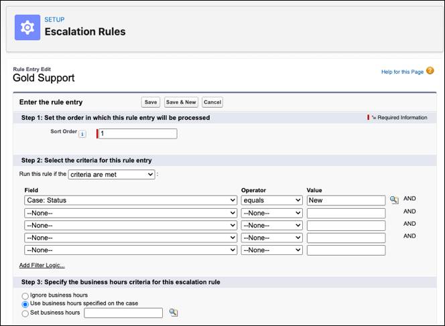This screenshot has height=326, width=445.
Task: Open the Help for this Page question icon
Action: click(430, 70)
